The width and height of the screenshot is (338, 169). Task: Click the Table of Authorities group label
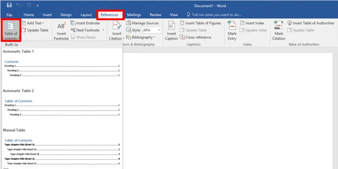304,44
